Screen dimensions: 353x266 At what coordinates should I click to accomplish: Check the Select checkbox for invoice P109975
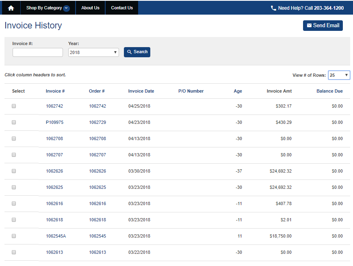click(x=13, y=122)
